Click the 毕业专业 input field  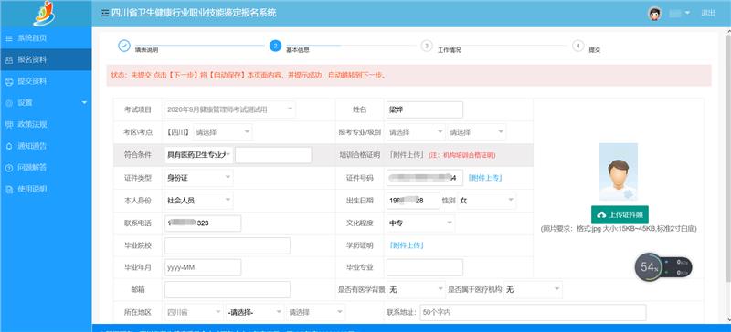pyautogui.click(x=425, y=267)
